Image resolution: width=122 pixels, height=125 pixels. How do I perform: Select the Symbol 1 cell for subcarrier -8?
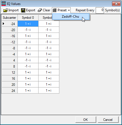pos(49,48)
